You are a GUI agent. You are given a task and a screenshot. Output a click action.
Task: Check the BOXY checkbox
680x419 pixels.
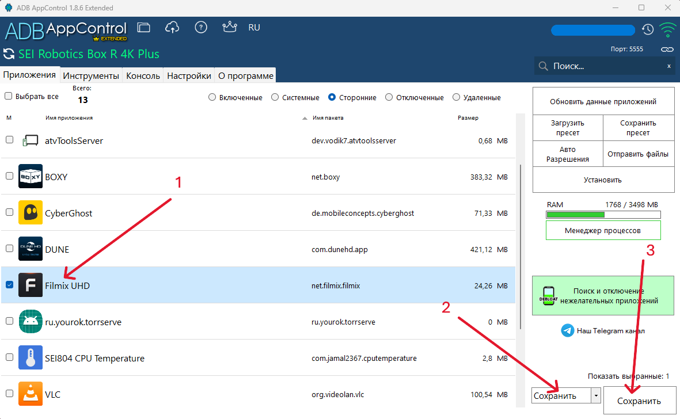pyautogui.click(x=10, y=176)
